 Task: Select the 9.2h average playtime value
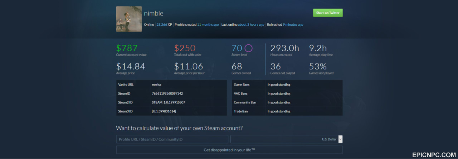[x=318, y=48]
